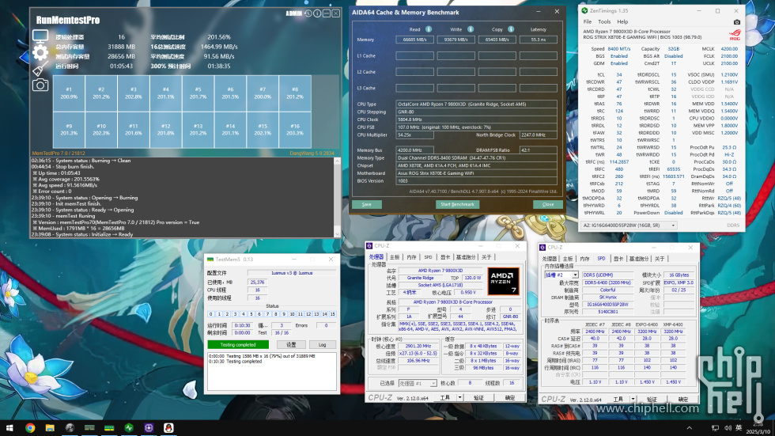Click the ZenTimings screenshot camera icon
775x436 pixels.
pos(736,21)
